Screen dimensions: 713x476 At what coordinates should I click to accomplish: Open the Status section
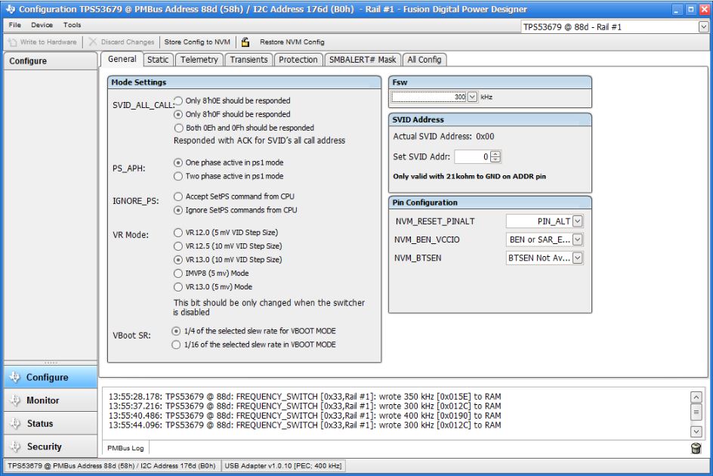coord(51,424)
